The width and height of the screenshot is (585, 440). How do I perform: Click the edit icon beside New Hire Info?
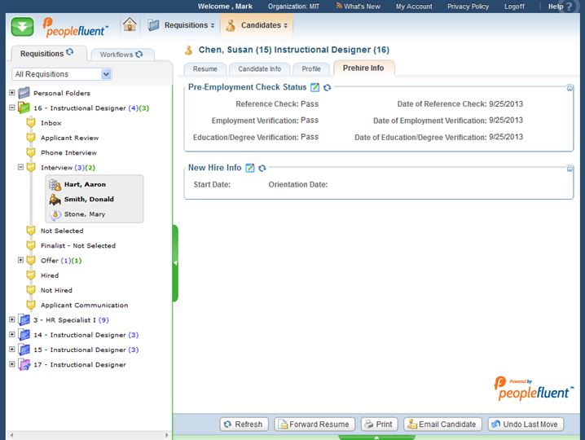pos(250,168)
